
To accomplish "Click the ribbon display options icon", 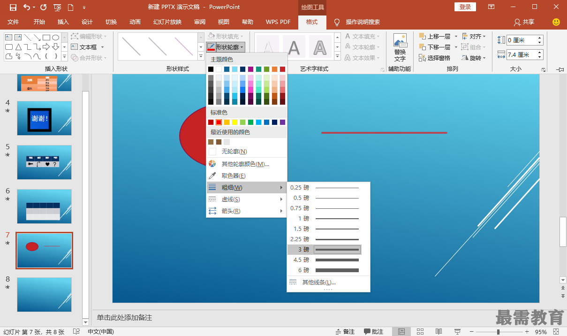I will [x=491, y=7].
